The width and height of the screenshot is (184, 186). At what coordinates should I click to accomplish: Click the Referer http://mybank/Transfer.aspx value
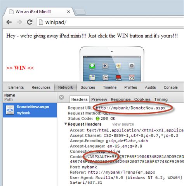coord(122,172)
